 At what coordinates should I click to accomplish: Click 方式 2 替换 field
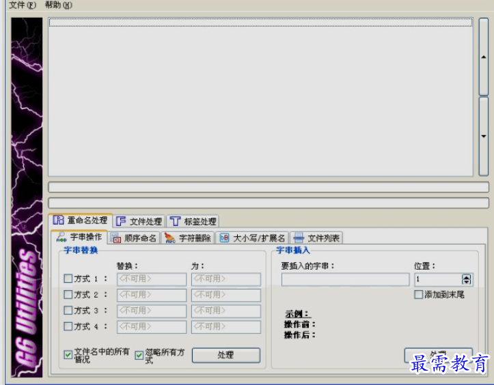point(152,296)
